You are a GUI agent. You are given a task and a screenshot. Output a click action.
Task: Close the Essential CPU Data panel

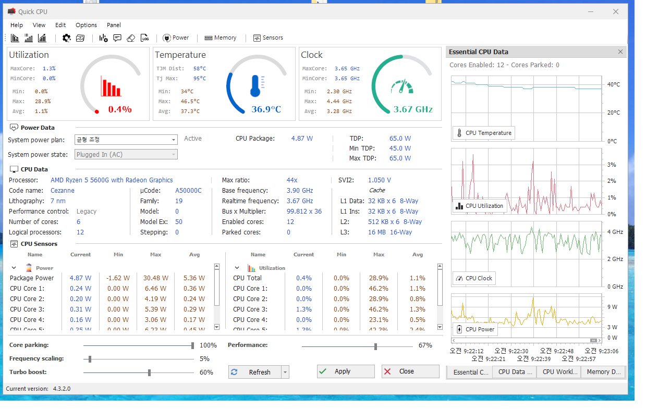tap(620, 52)
